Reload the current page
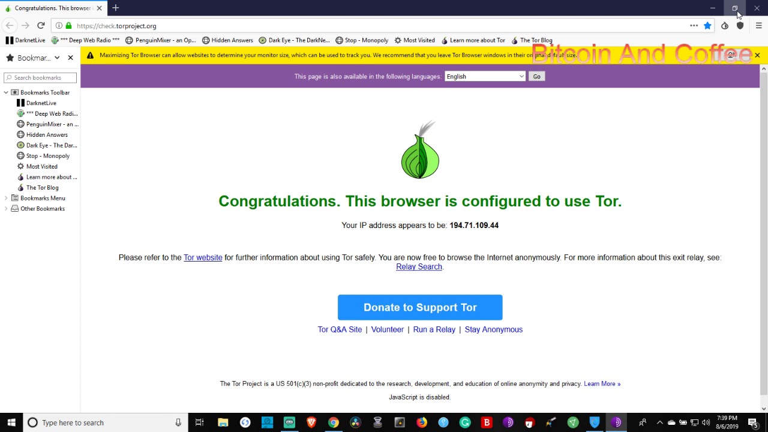The width and height of the screenshot is (768, 432). click(41, 26)
